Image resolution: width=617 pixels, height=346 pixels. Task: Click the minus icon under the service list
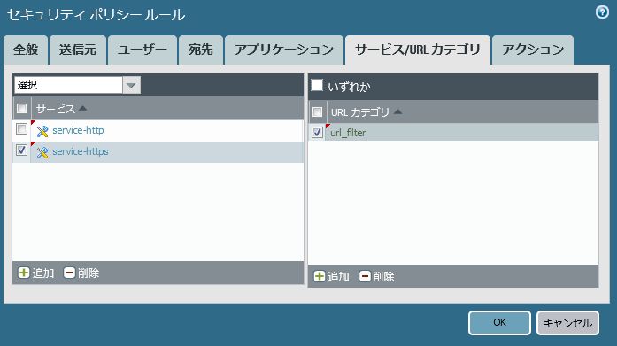point(69,273)
